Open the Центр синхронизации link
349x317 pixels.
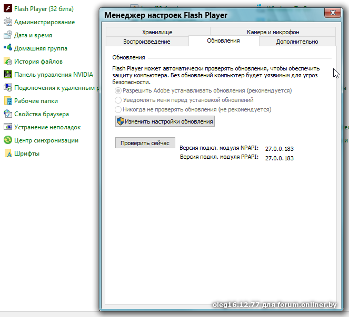pyautogui.click(x=46, y=140)
